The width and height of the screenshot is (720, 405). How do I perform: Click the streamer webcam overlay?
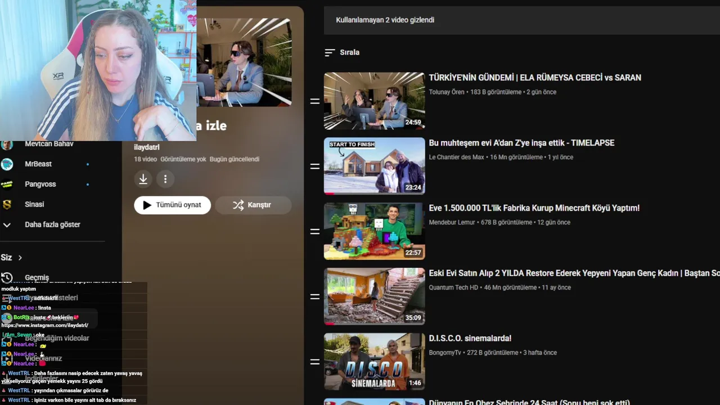click(98, 70)
